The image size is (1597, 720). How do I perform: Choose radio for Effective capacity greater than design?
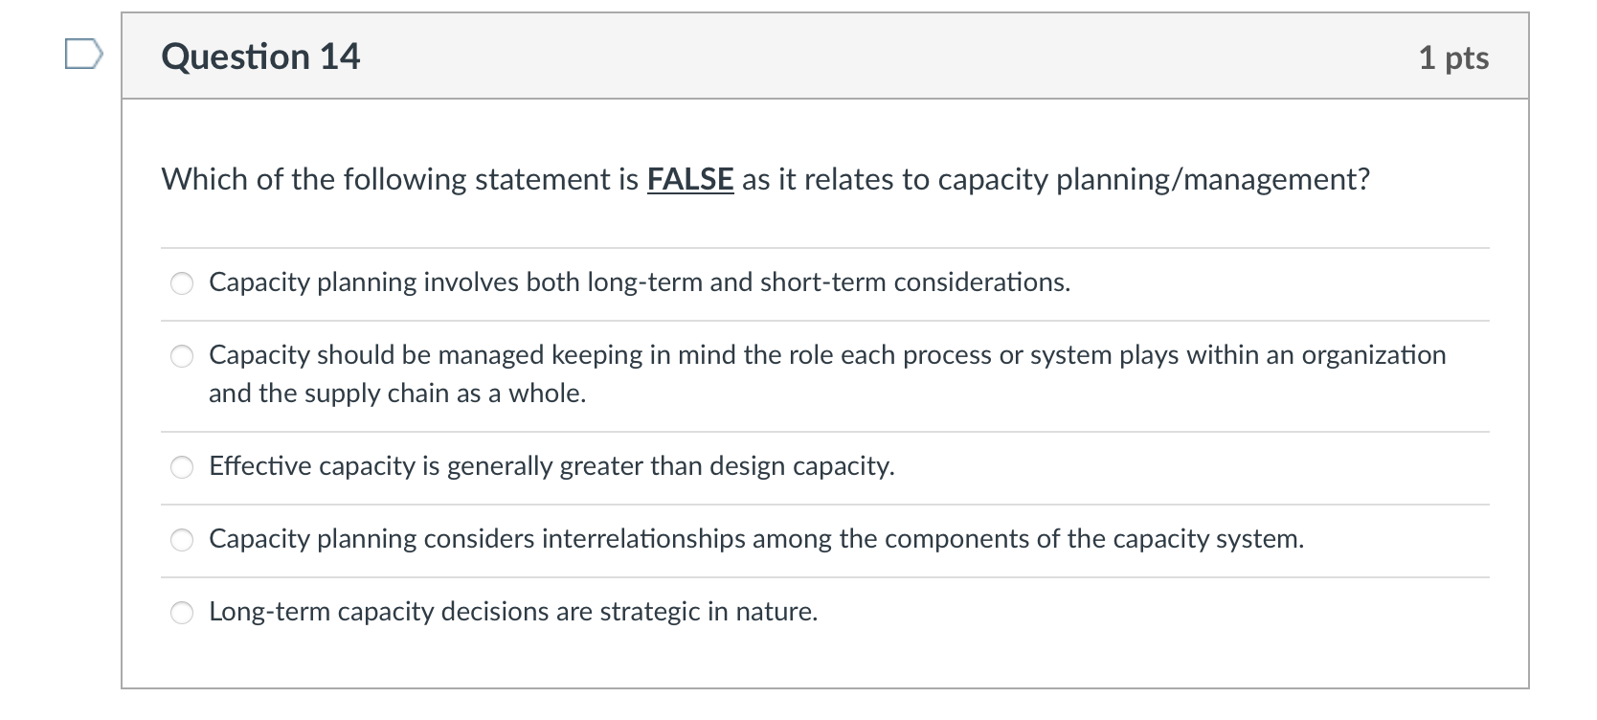point(182,467)
